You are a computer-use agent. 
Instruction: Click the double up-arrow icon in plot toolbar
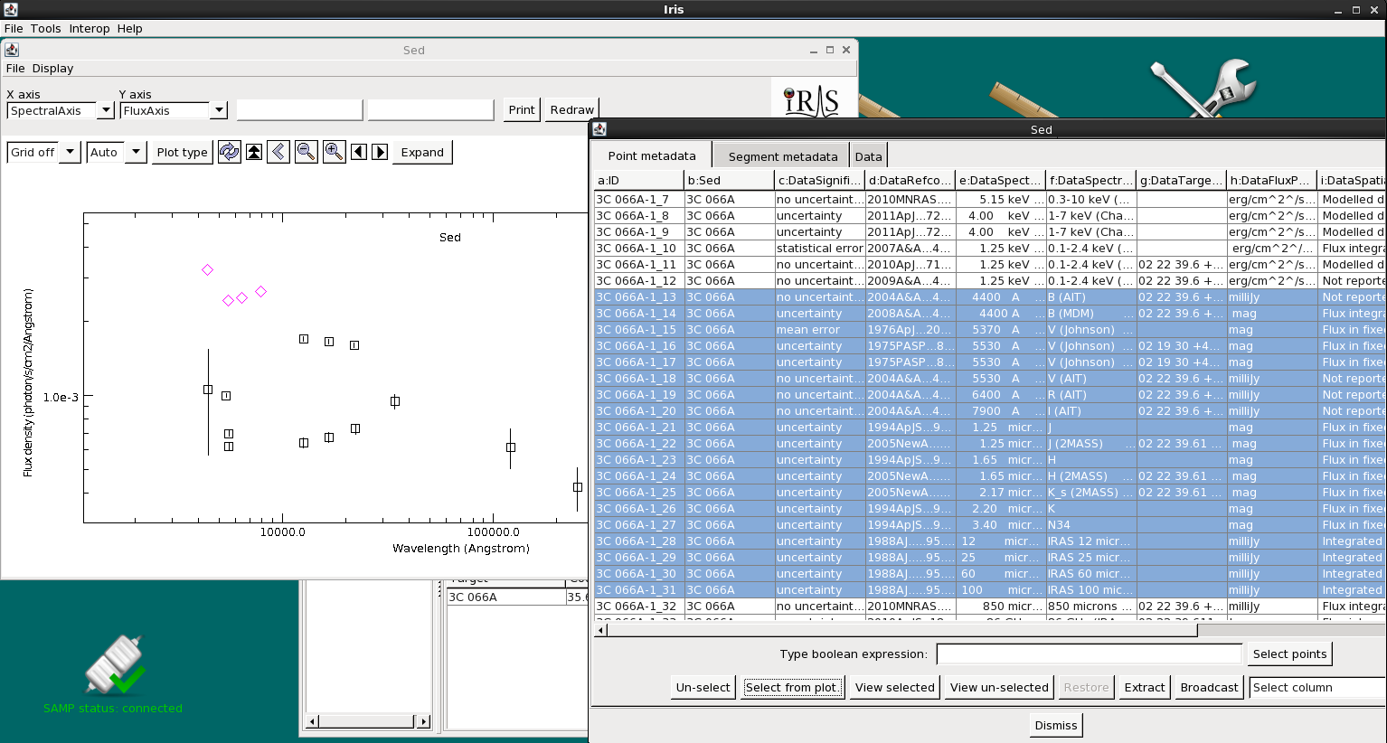click(254, 152)
